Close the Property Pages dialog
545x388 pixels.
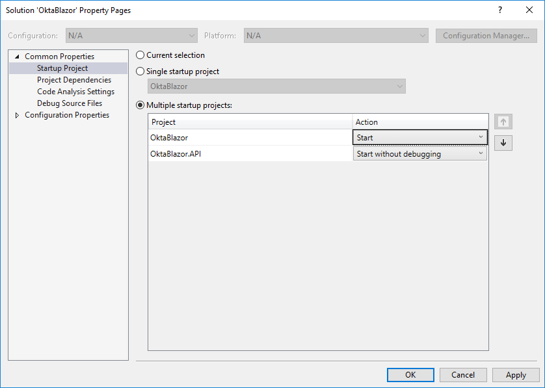pyautogui.click(x=529, y=10)
